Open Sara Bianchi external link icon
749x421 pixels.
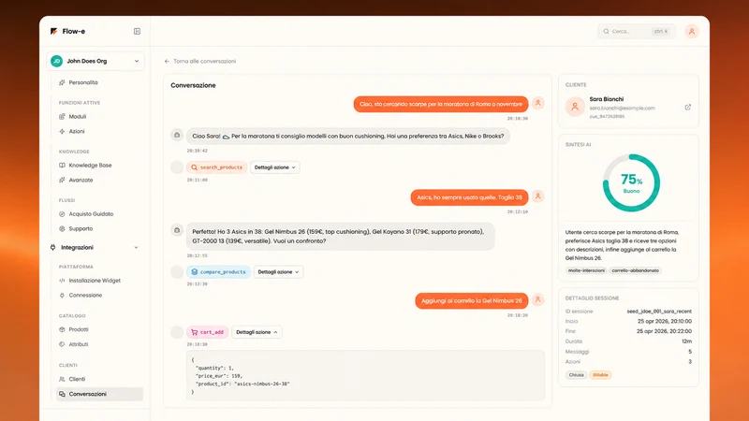(688, 107)
